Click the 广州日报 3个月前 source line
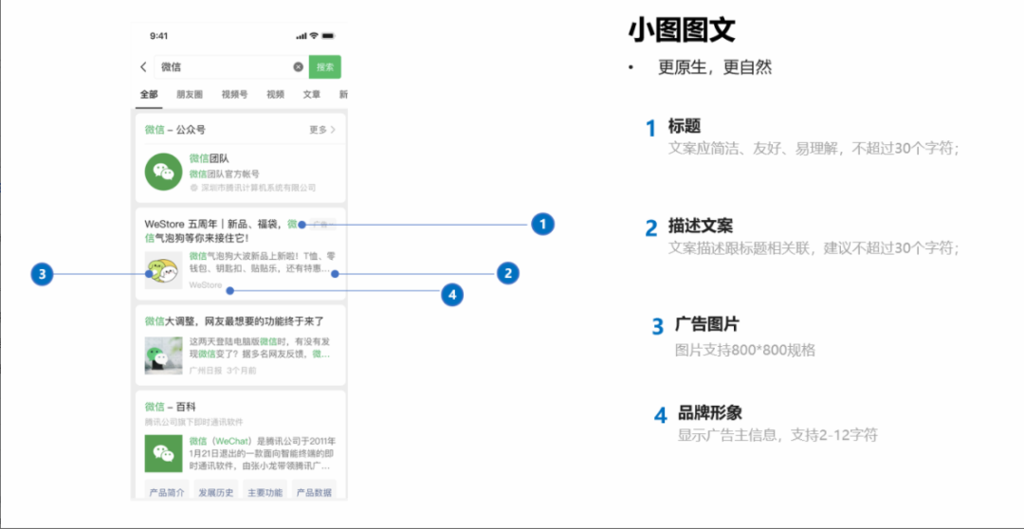The height and width of the screenshot is (529, 1024). (x=223, y=371)
